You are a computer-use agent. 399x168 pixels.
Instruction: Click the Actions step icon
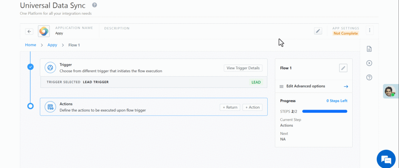50,107
